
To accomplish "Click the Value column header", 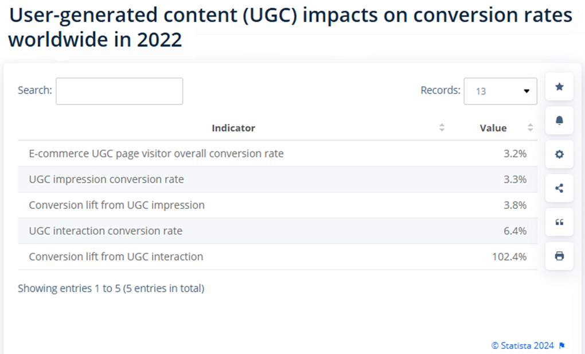I will [x=493, y=128].
